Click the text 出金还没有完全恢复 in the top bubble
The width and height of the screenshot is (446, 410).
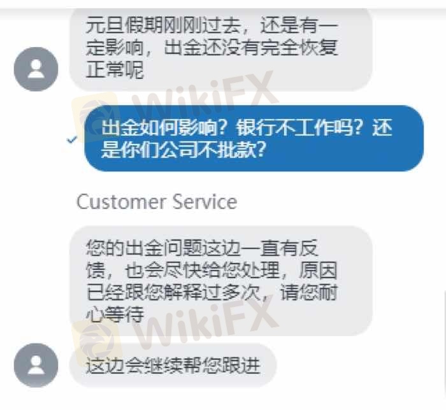click(251, 47)
